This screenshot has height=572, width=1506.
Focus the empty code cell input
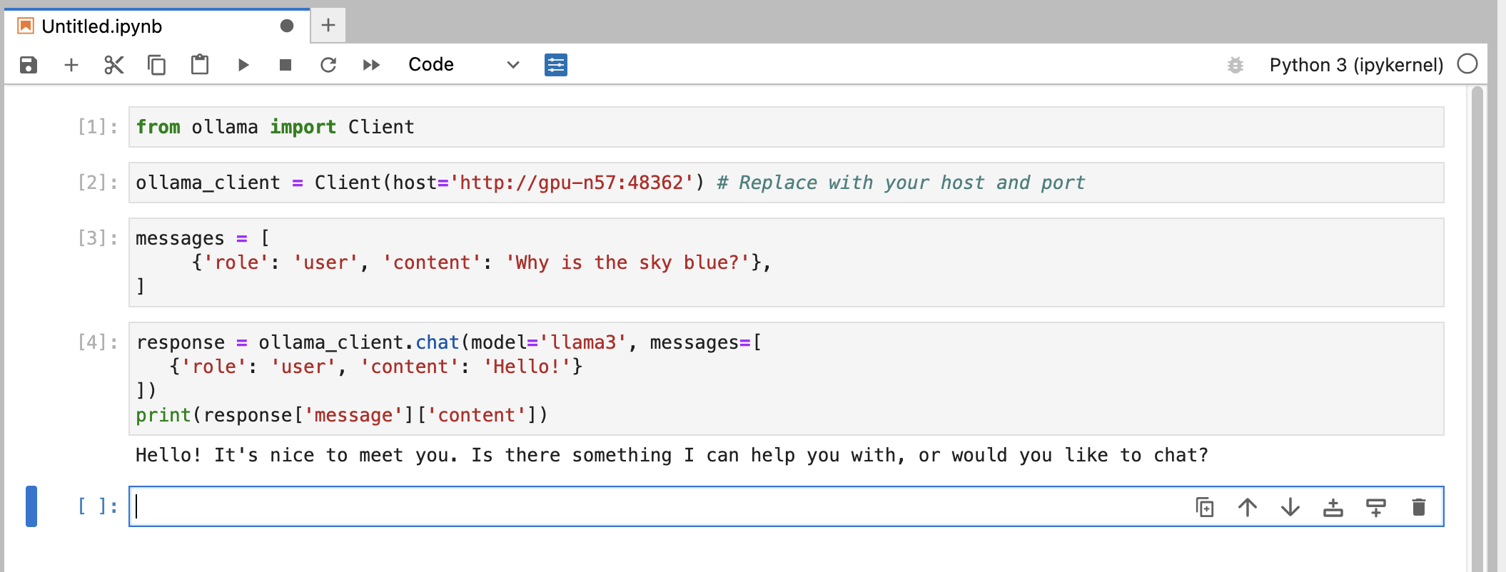(x=657, y=506)
